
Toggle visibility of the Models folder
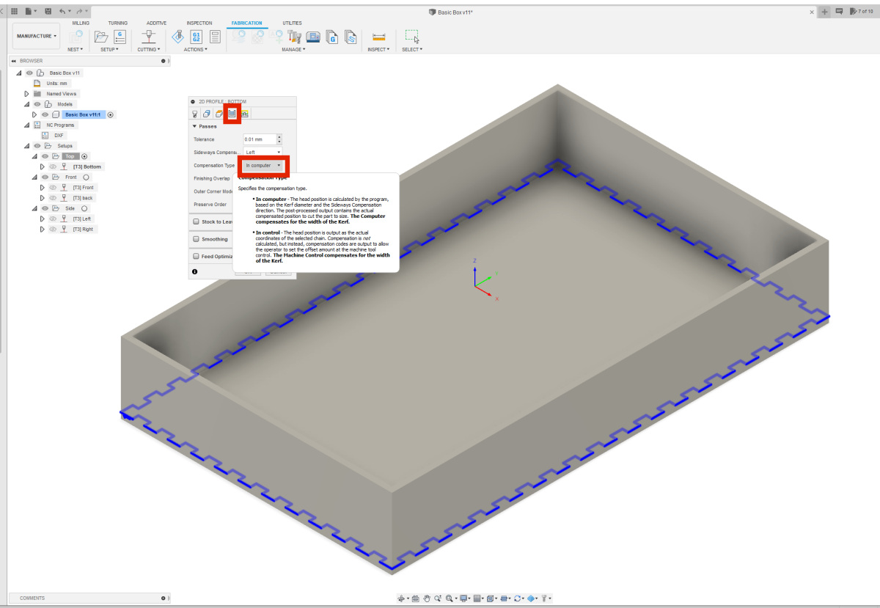click(x=37, y=104)
